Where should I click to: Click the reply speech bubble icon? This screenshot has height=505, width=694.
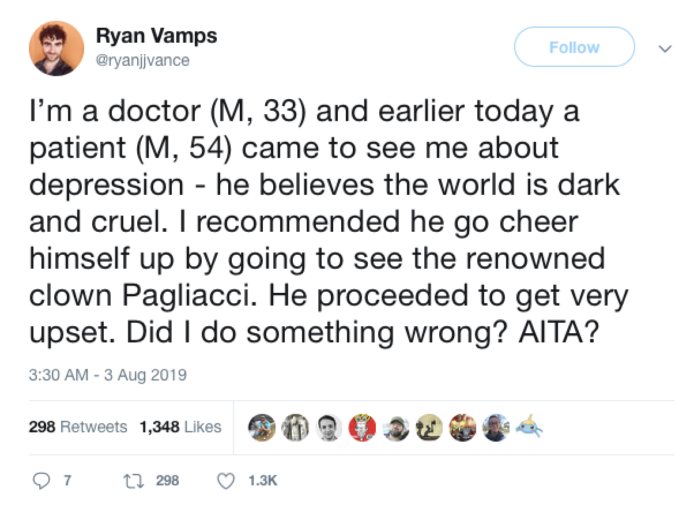(x=43, y=479)
